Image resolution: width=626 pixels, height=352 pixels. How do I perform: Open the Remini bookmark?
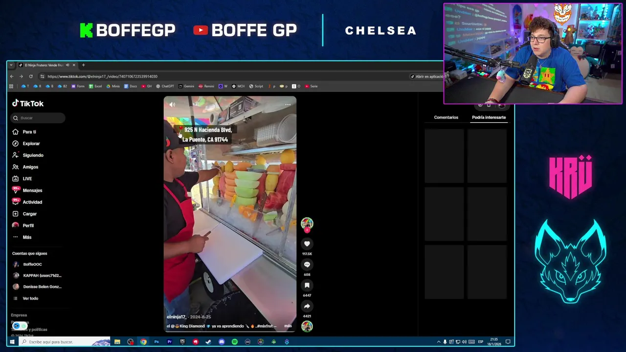(206, 87)
